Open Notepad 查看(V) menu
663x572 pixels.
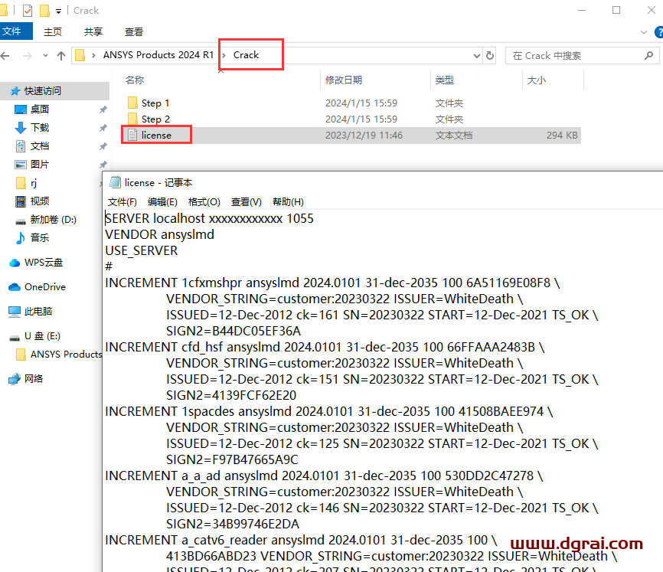point(246,202)
